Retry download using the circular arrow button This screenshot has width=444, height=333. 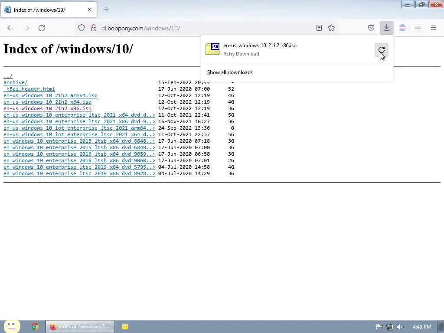point(382,50)
